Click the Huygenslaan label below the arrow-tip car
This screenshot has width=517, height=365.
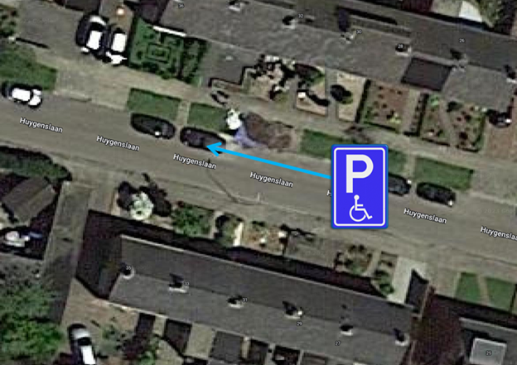pos(195,161)
